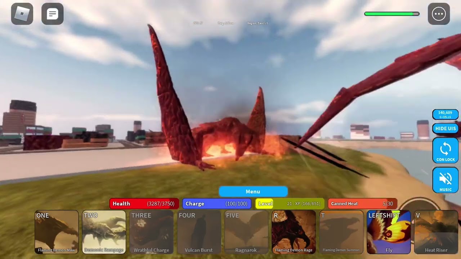Activate the Ragnarok ability
The width and height of the screenshot is (461, 259).
coord(246,232)
